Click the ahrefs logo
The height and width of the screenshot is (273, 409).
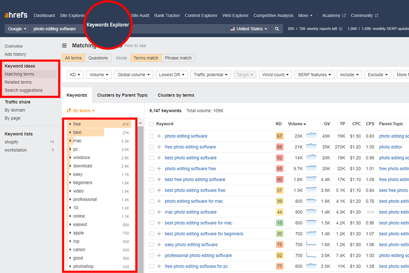16,15
